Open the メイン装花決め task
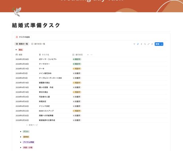The height and width of the screenshot is (151, 183). (45, 73)
